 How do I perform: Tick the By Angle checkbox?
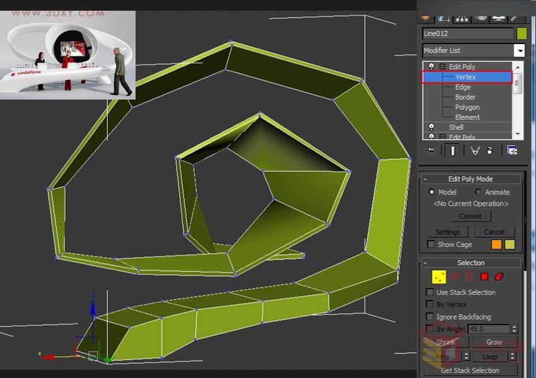pyautogui.click(x=429, y=329)
